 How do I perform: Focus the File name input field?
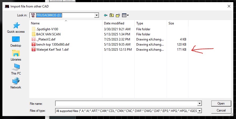(126, 103)
